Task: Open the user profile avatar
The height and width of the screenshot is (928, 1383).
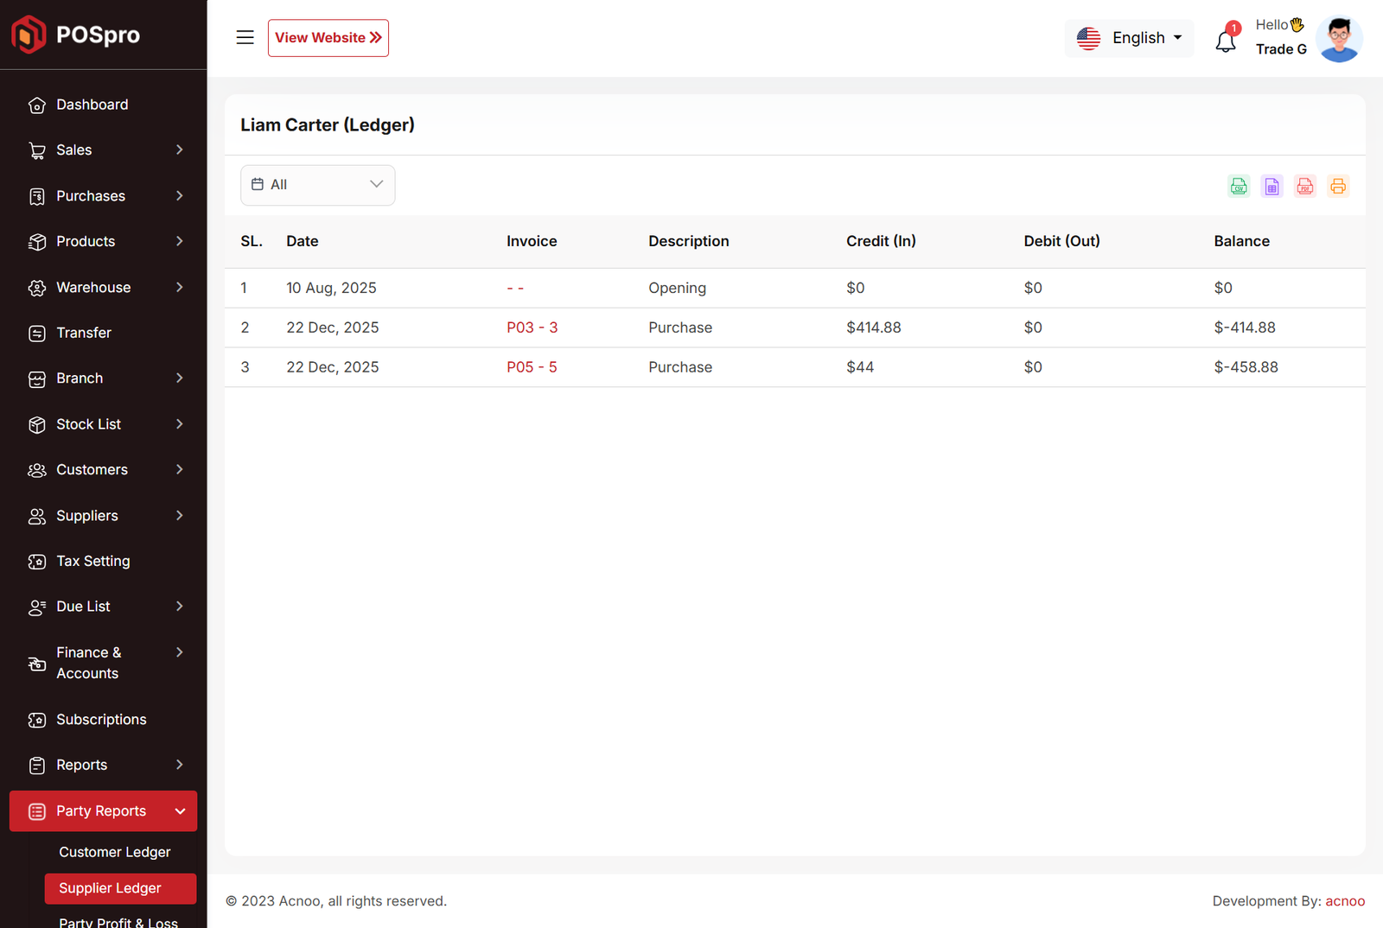Action: [x=1339, y=39]
